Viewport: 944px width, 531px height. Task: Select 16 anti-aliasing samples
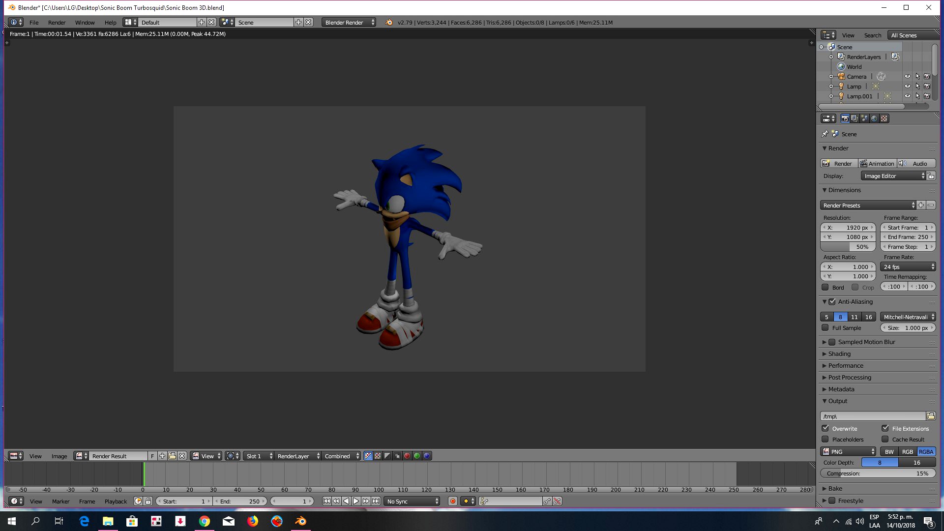pyautogui.click(x=869, y=317)
